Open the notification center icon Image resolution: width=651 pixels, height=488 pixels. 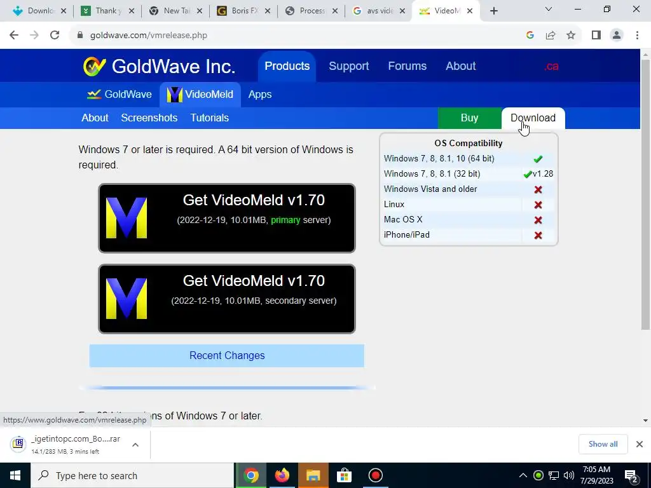coord(631,475)
